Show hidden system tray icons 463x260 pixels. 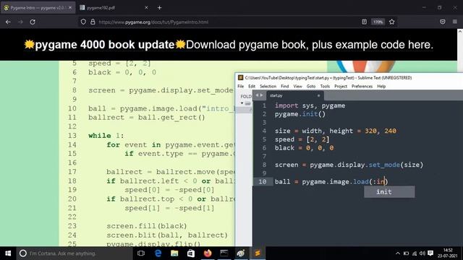(x=398, y=253)
